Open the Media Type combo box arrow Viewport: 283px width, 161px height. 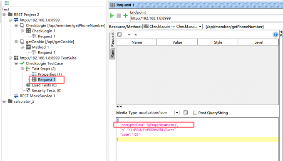(177, 113)
